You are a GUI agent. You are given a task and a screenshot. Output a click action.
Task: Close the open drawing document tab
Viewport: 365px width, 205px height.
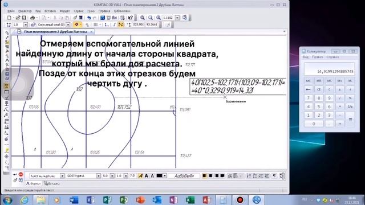coord(91,31)
